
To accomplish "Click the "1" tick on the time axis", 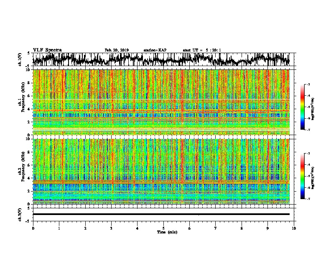I will 59,228.
